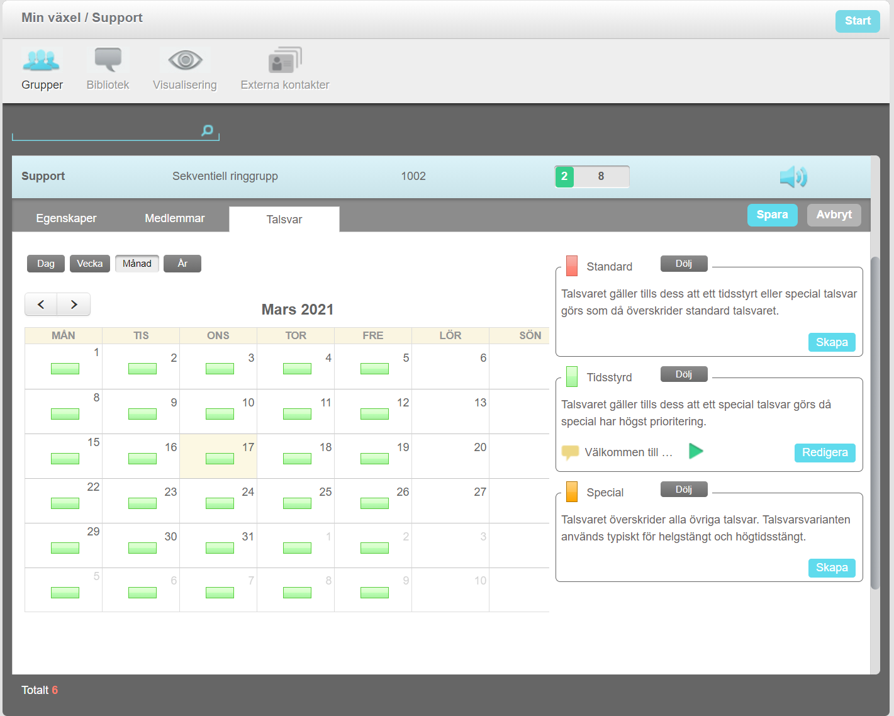Click the speaker icon in Support row
The image size is (894, 716).
[793, 177]
